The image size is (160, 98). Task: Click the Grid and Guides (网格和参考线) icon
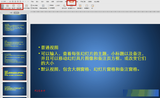tap(43, 7)
